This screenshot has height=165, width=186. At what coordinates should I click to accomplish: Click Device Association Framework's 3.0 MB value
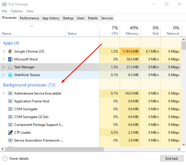pyautogui.click(x=133, y=140)
